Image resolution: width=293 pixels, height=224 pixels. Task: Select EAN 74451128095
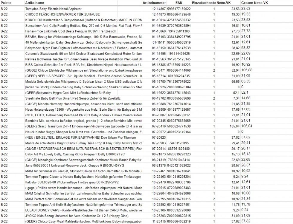click(179, 143)
